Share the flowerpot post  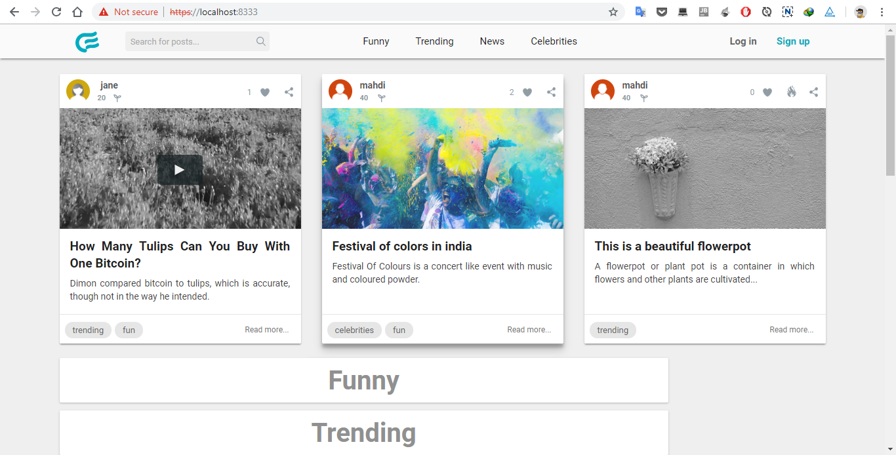813,92
